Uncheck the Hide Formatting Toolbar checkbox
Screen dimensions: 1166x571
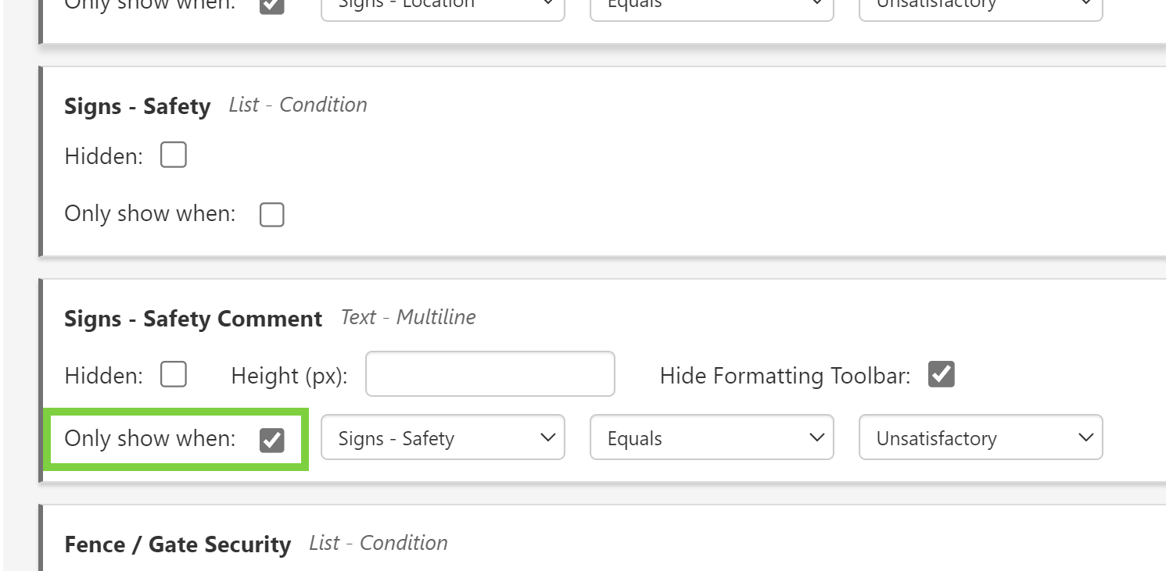coord(941,376)
